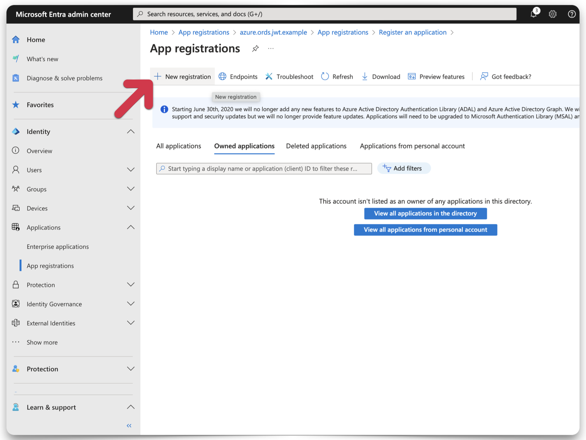Select the All applications tab

(x=179, y=146)
